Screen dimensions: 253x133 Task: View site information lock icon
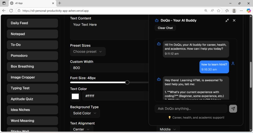tap(19, 11)
